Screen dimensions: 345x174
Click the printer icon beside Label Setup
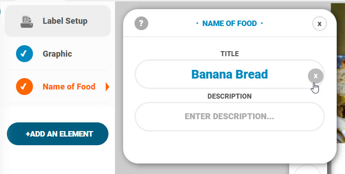[x=27, y=21]
